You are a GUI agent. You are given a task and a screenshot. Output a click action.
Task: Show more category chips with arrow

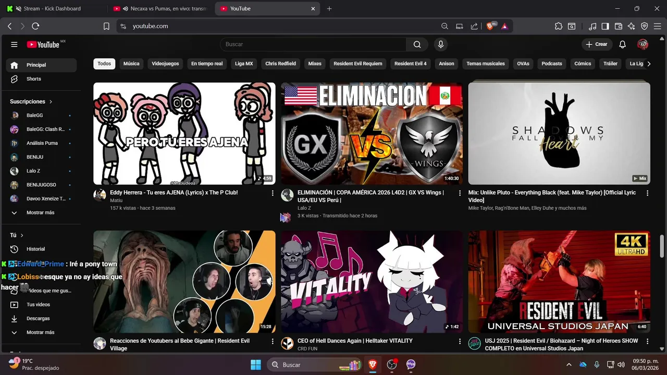coord(648,64)
